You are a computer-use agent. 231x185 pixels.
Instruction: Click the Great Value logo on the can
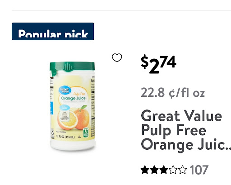click(x=64, y=90)
